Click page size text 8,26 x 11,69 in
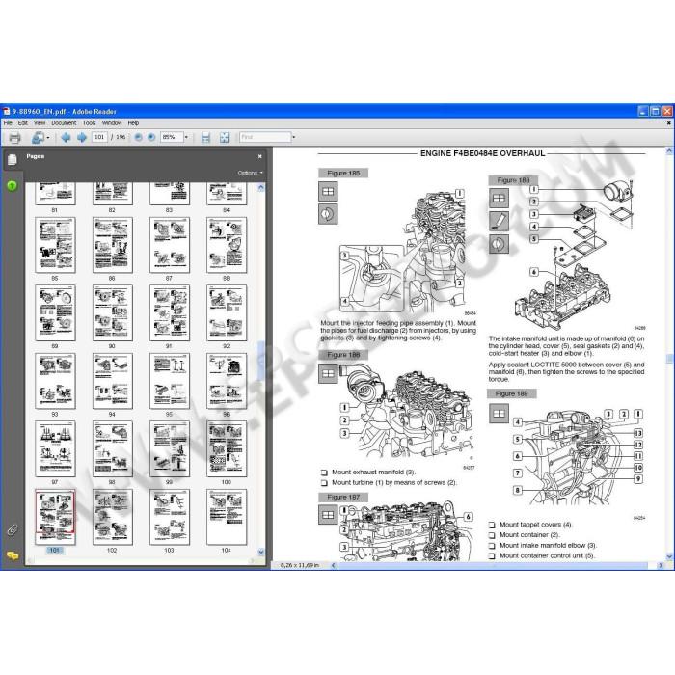 [x=300, y=565]
